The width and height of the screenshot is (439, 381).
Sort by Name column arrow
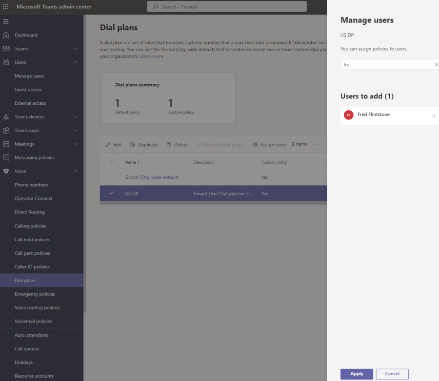139,162
